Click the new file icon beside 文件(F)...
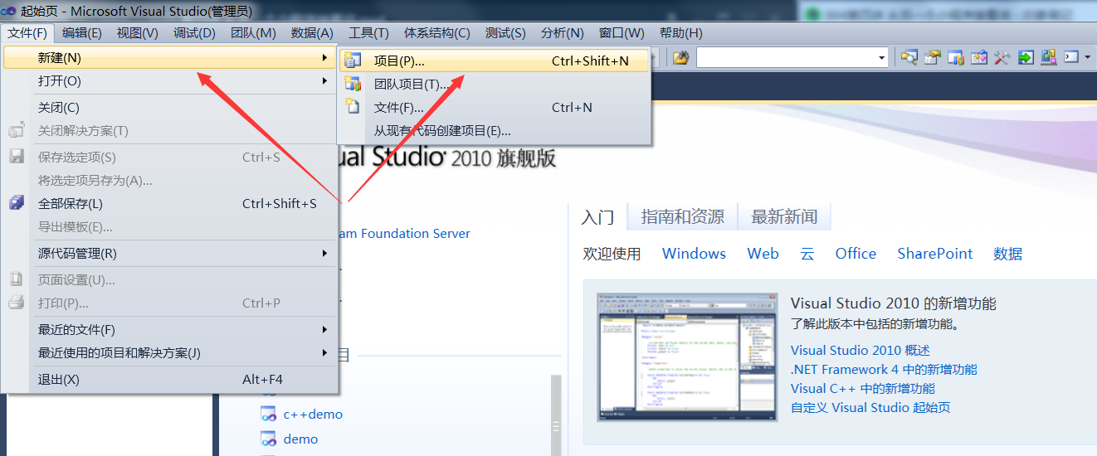The image size is (1097, 456). click(x=353, y=107)
